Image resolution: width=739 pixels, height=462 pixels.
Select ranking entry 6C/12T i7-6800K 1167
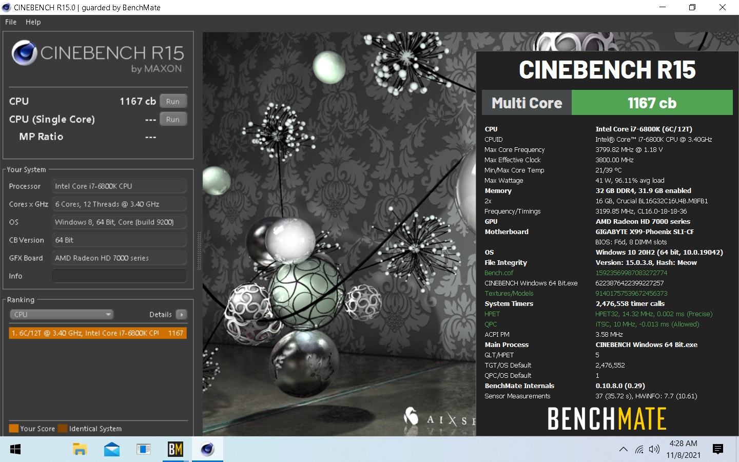coord(98,333)
